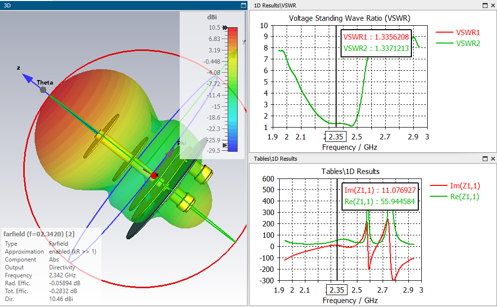The height and width of the screenshot is (307, 497).
Task: Select the Im(Z1,1) legend entry
Action: (455, 186)
